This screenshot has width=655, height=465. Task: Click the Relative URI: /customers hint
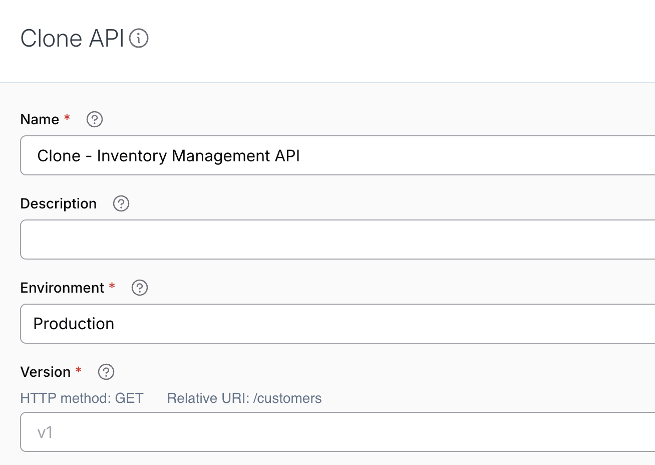244,398
